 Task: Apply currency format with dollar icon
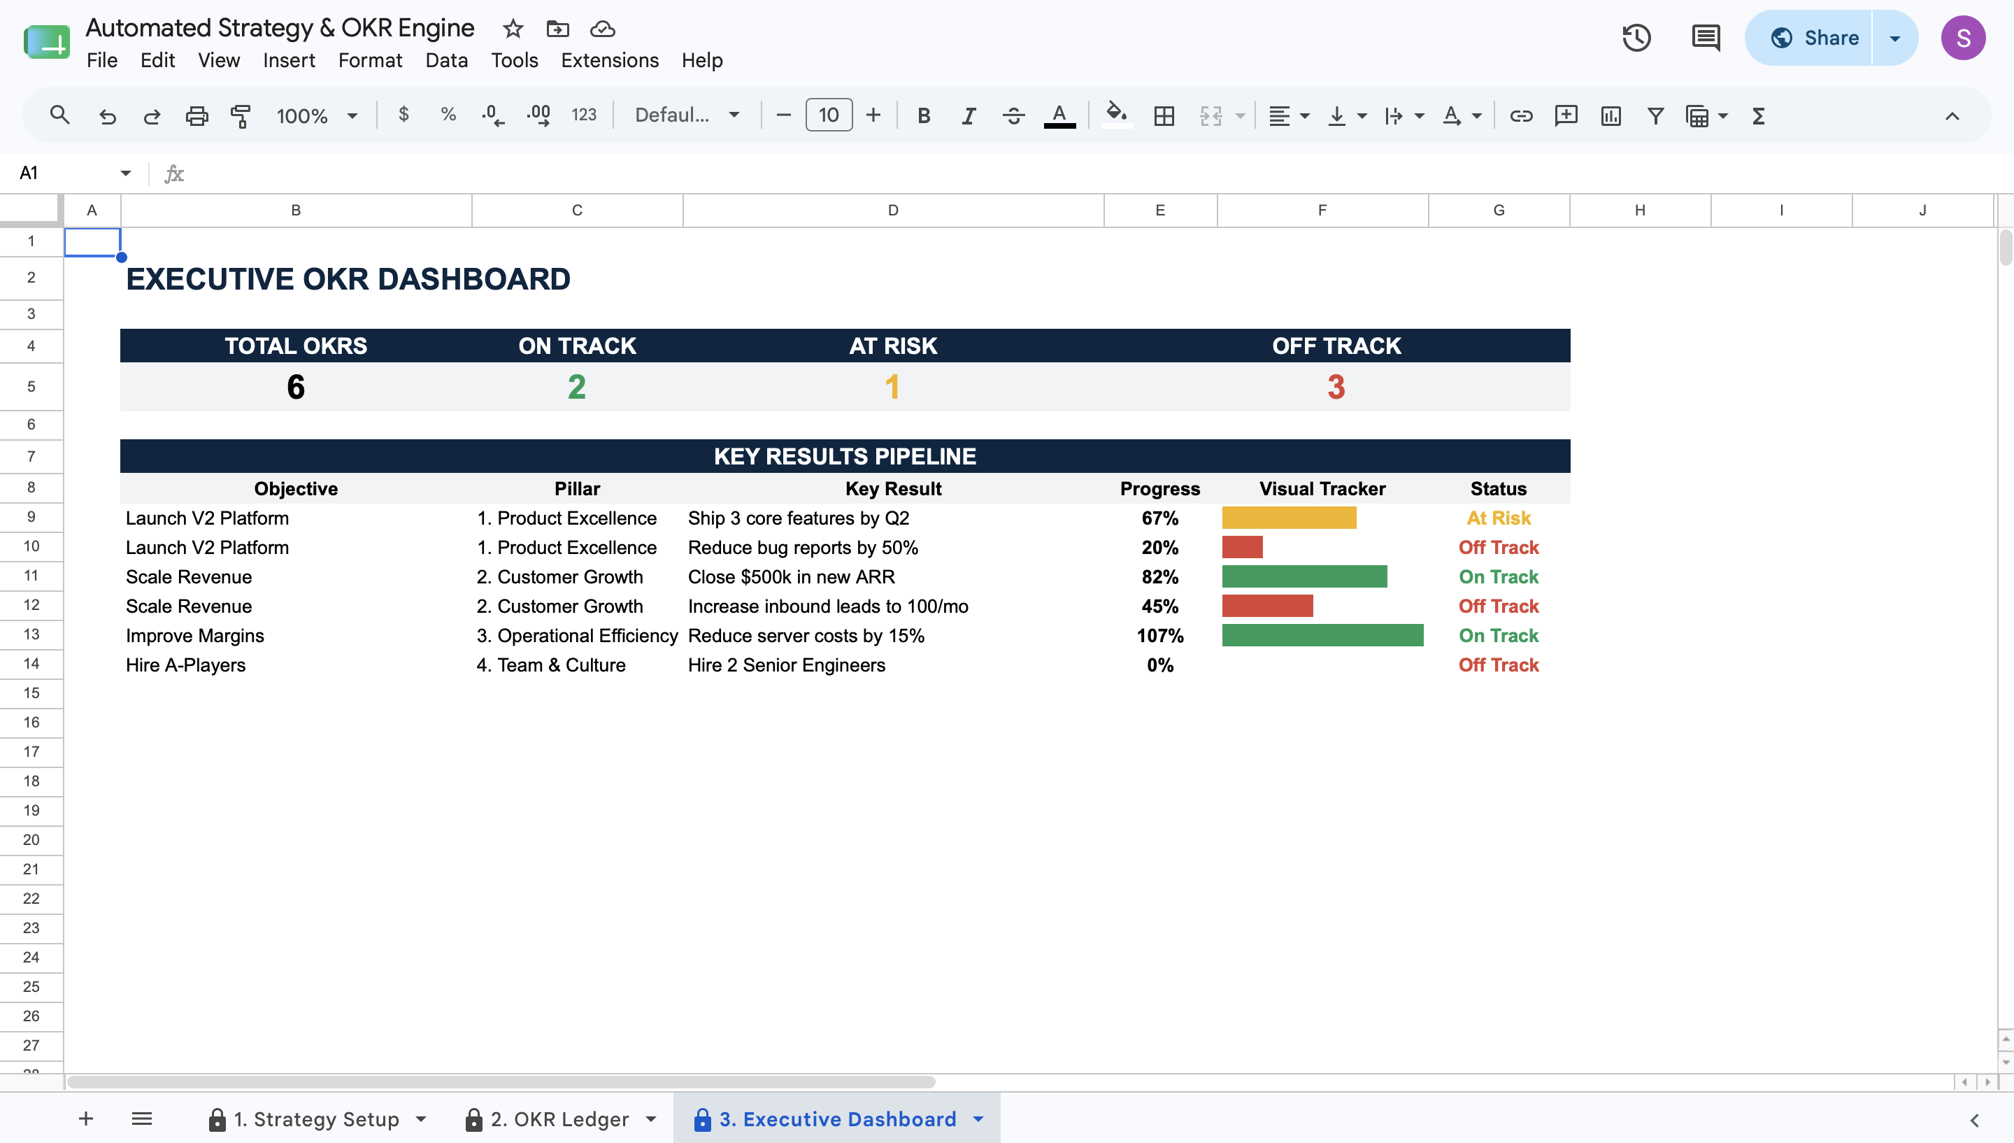point(403,115)
